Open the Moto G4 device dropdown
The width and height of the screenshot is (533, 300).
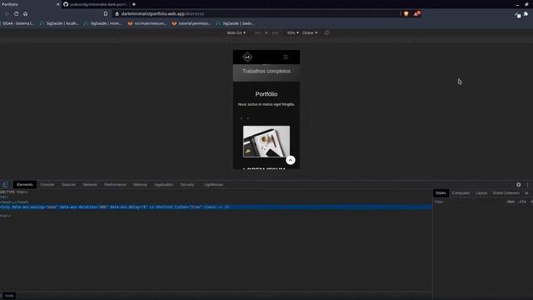[236, 33]
